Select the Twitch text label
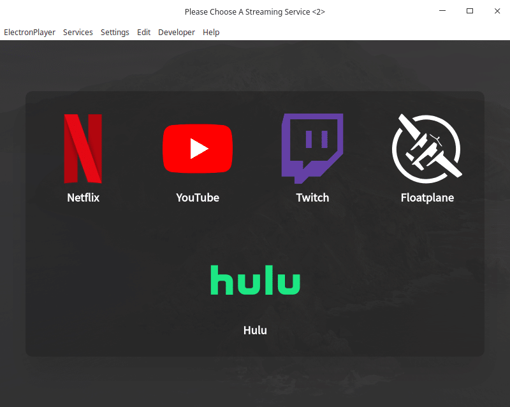 pyautogui.click(x=312, y=198)
